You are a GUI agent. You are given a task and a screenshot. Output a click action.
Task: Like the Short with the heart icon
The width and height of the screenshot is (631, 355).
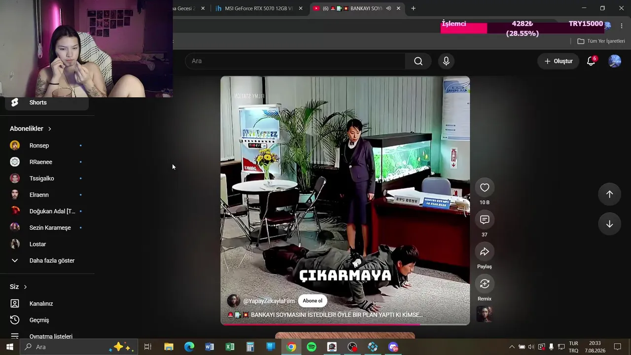(485, 187)
